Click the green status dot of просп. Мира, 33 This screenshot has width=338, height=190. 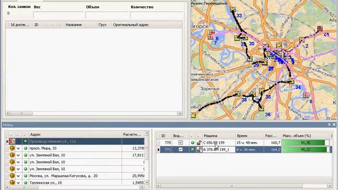(25, 148)
